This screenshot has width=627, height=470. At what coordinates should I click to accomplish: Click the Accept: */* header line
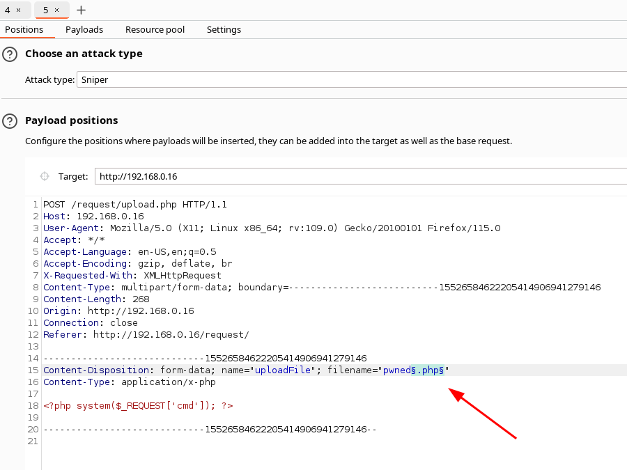[x=74, y=240]
